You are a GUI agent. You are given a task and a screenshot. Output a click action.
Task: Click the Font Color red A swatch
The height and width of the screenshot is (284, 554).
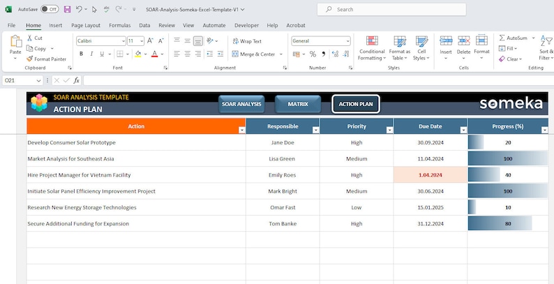pyautogui.click(x=154, y=54)
